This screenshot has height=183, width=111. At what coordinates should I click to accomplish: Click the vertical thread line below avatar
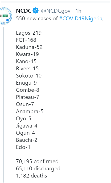[x=3, y=105]
